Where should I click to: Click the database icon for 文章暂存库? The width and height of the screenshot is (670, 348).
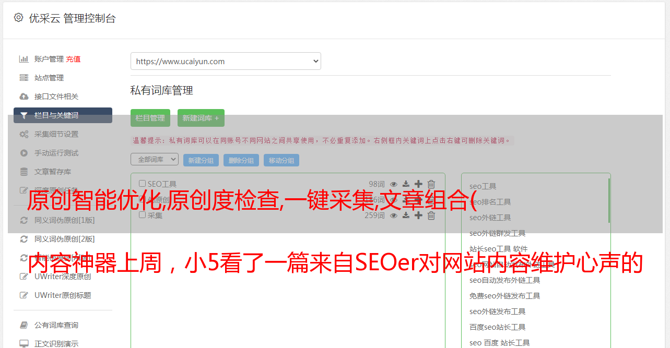24,172
